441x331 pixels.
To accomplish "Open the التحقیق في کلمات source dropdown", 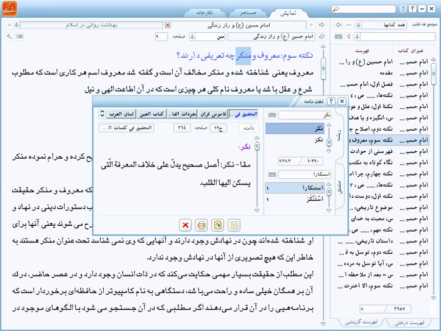I will [126, 128].
